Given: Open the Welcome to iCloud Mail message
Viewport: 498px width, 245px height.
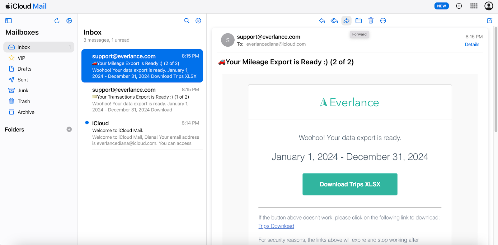Looking at the screenshot, I should click(x=142, y=133).
